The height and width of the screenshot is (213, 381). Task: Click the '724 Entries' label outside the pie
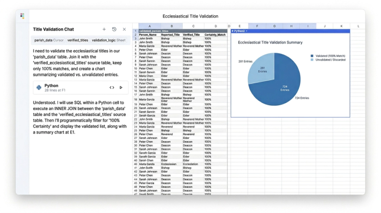click(x=302, y=98)
